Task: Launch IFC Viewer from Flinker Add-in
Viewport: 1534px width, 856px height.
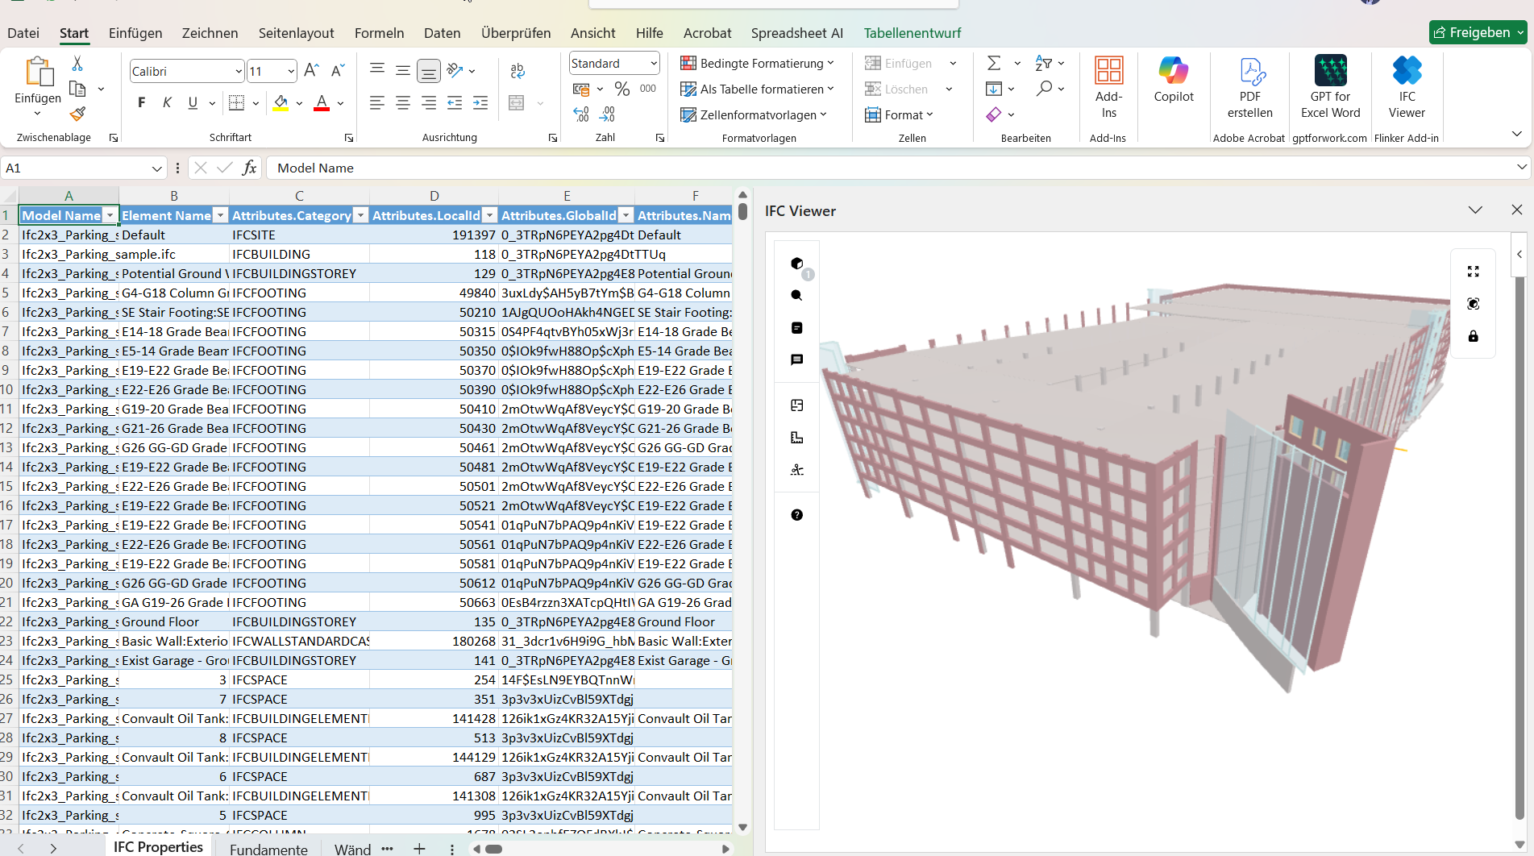Action: [x=1407, y=87]
